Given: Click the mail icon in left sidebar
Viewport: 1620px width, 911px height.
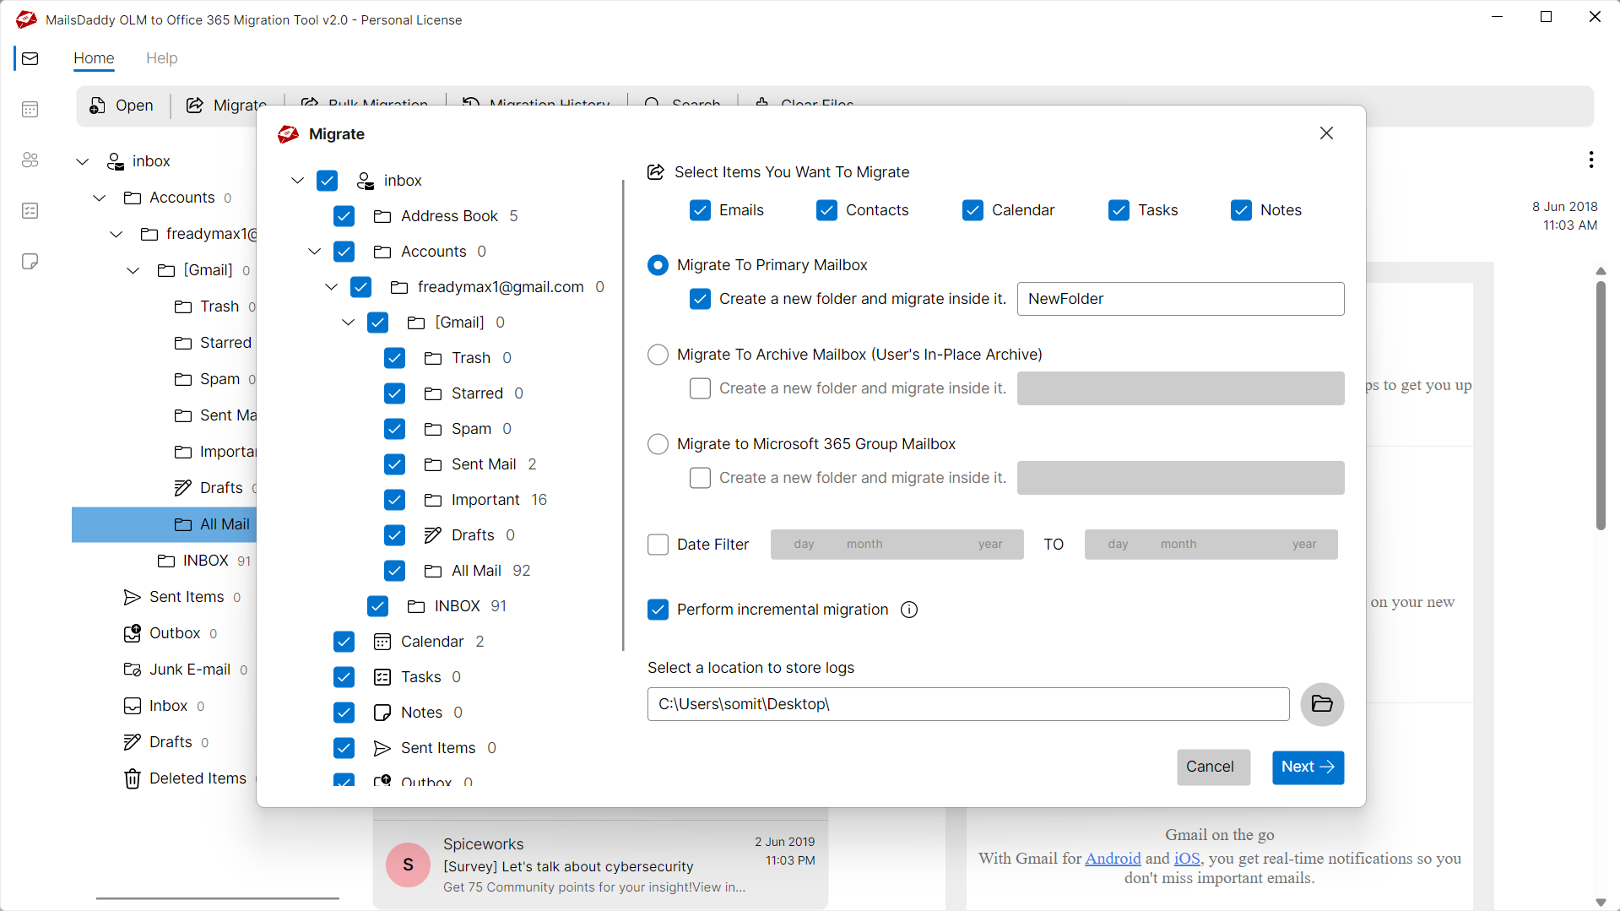Looking at the screenshot, I should [30, 58].
